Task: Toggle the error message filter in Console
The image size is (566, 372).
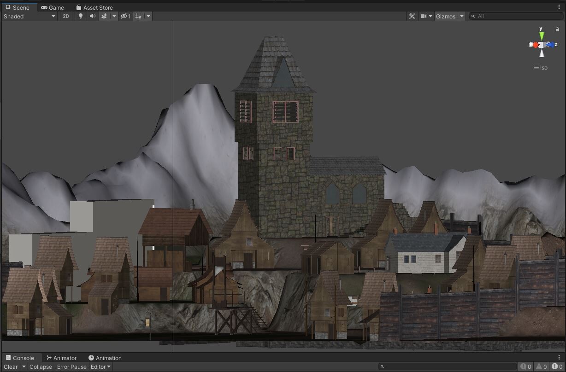Action: pyautogui.click(x=554, y=367)
